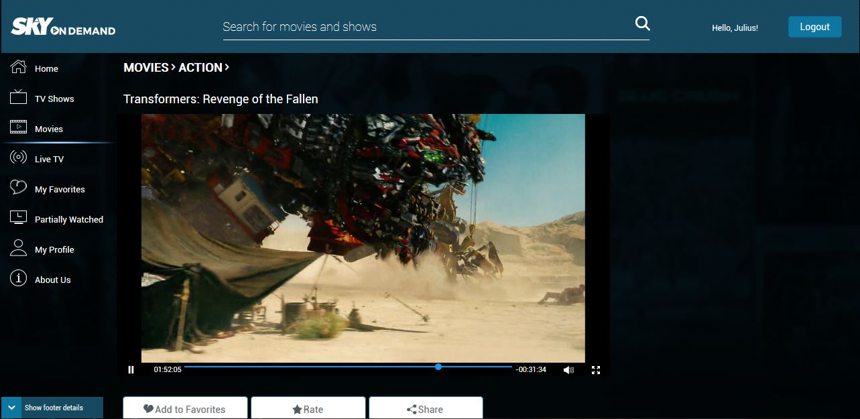Screen dimensions: 860x419
Task: Click the Partially Watched monitor icon
Action: click(x=18, y=217)
